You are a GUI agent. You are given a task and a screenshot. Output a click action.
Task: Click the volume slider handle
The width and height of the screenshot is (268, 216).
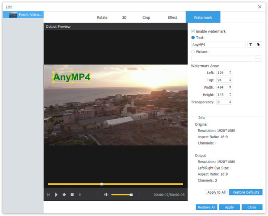pyautogui.click(x=131, y=195)
